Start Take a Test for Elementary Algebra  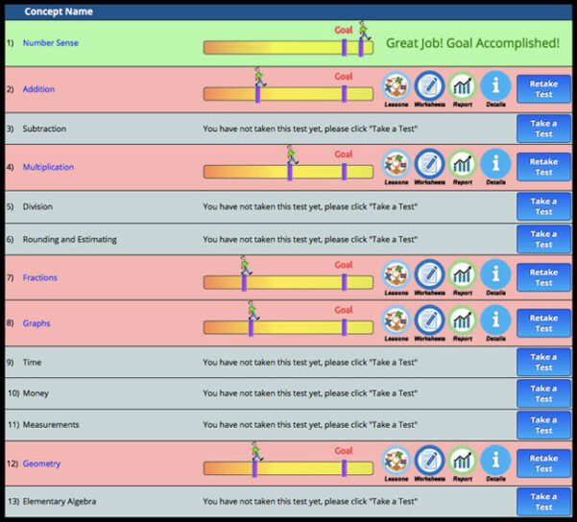543,502
